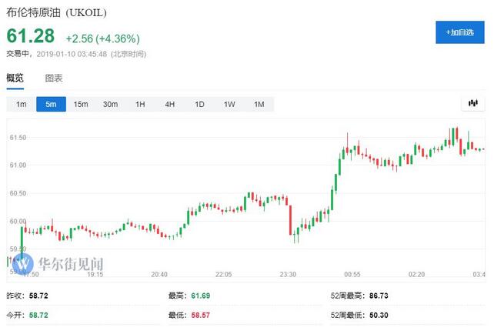The image size is (494, 331).
Task: Switch to the 概览 tab
Action: click(x=15, y=78)
